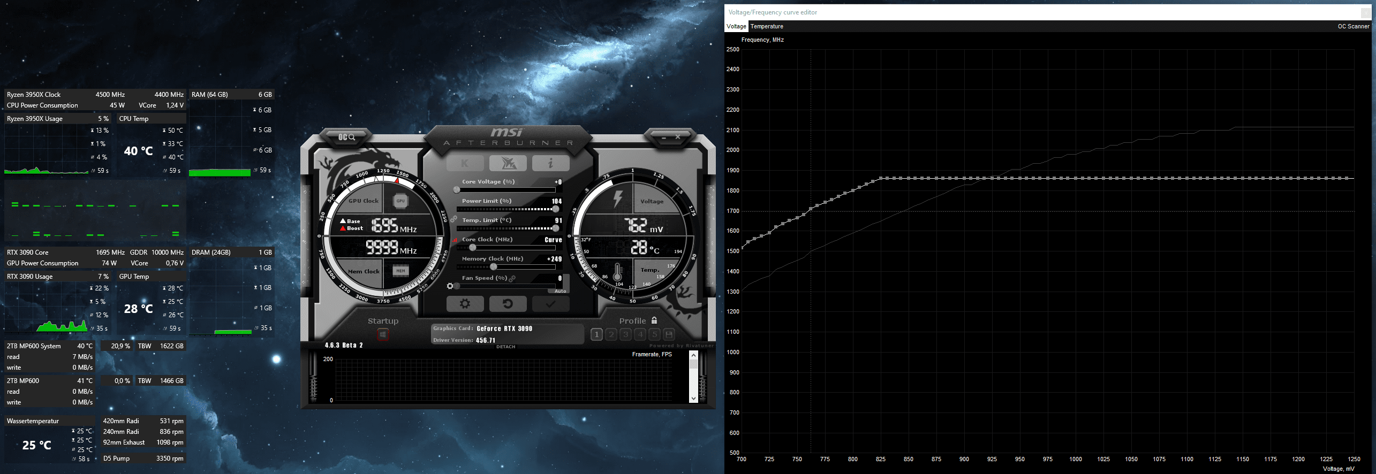This screenshot has width=1376, height=474.
Task: Click the OC Scanner button in curve editor
Action: (x=1354, y=26)
